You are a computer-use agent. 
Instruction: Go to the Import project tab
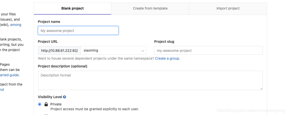point(228,8)
